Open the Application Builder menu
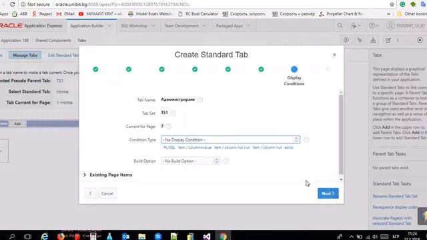This screenshot has width=427, height=240. [91, 26]
